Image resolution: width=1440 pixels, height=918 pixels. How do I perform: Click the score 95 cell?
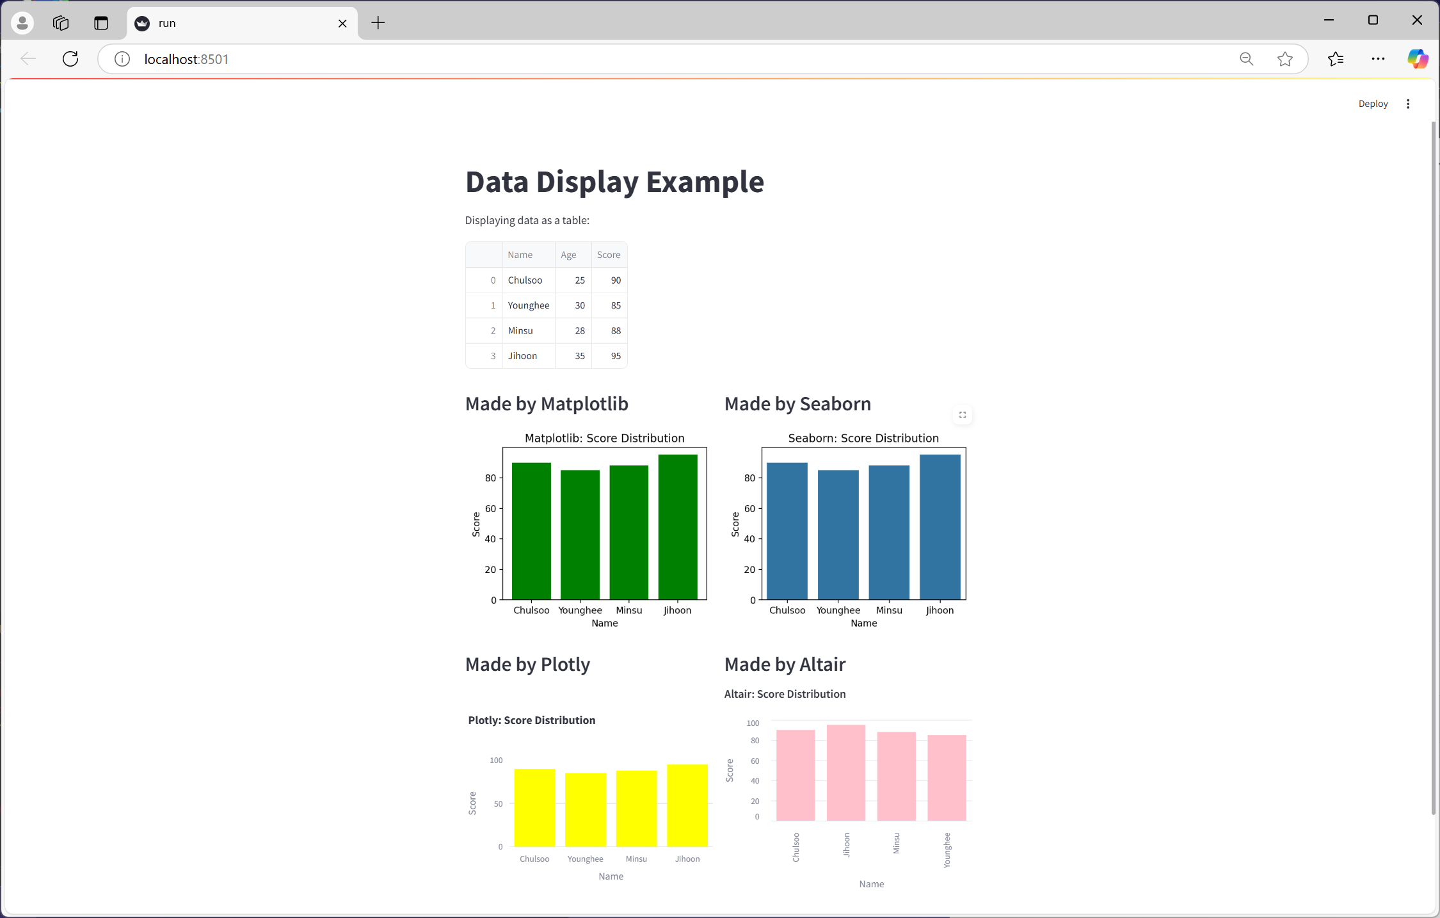pos(609,356)
